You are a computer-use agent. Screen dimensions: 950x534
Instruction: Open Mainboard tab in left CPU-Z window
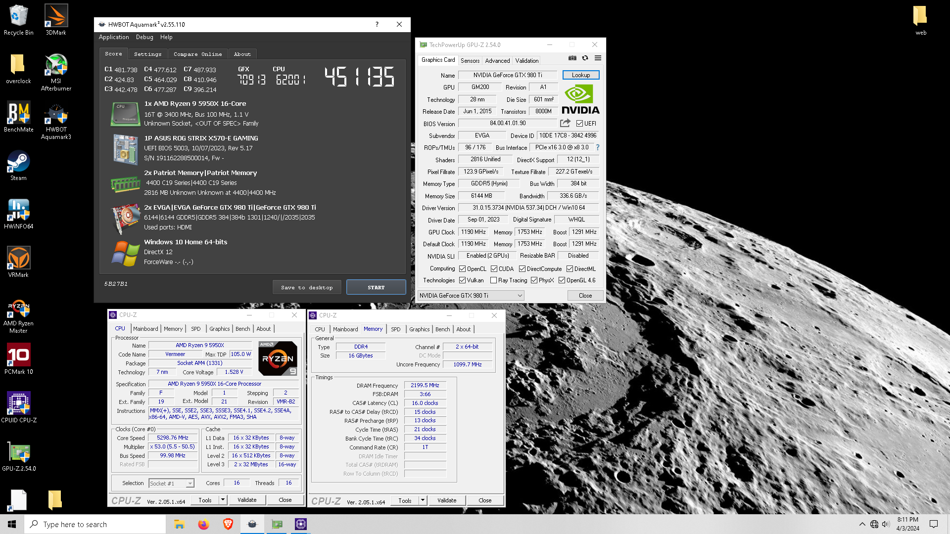pos(145,329)
